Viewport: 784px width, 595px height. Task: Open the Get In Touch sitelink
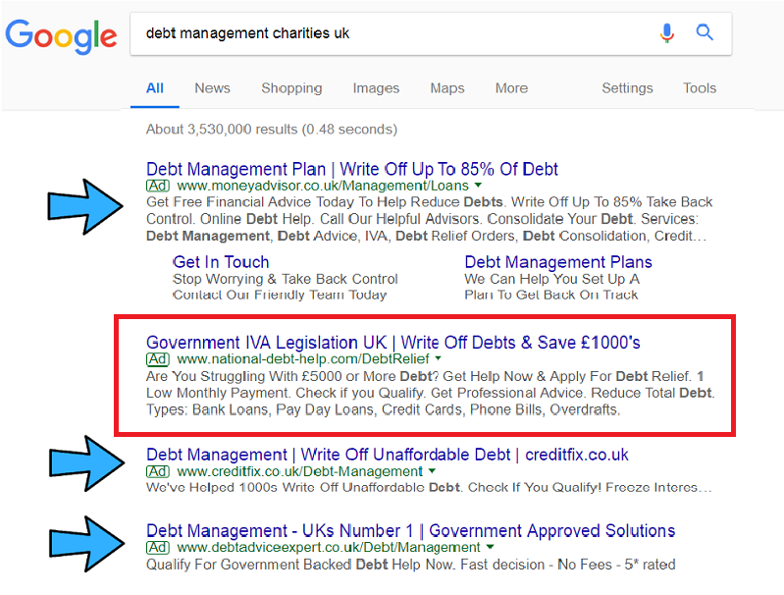221,262
